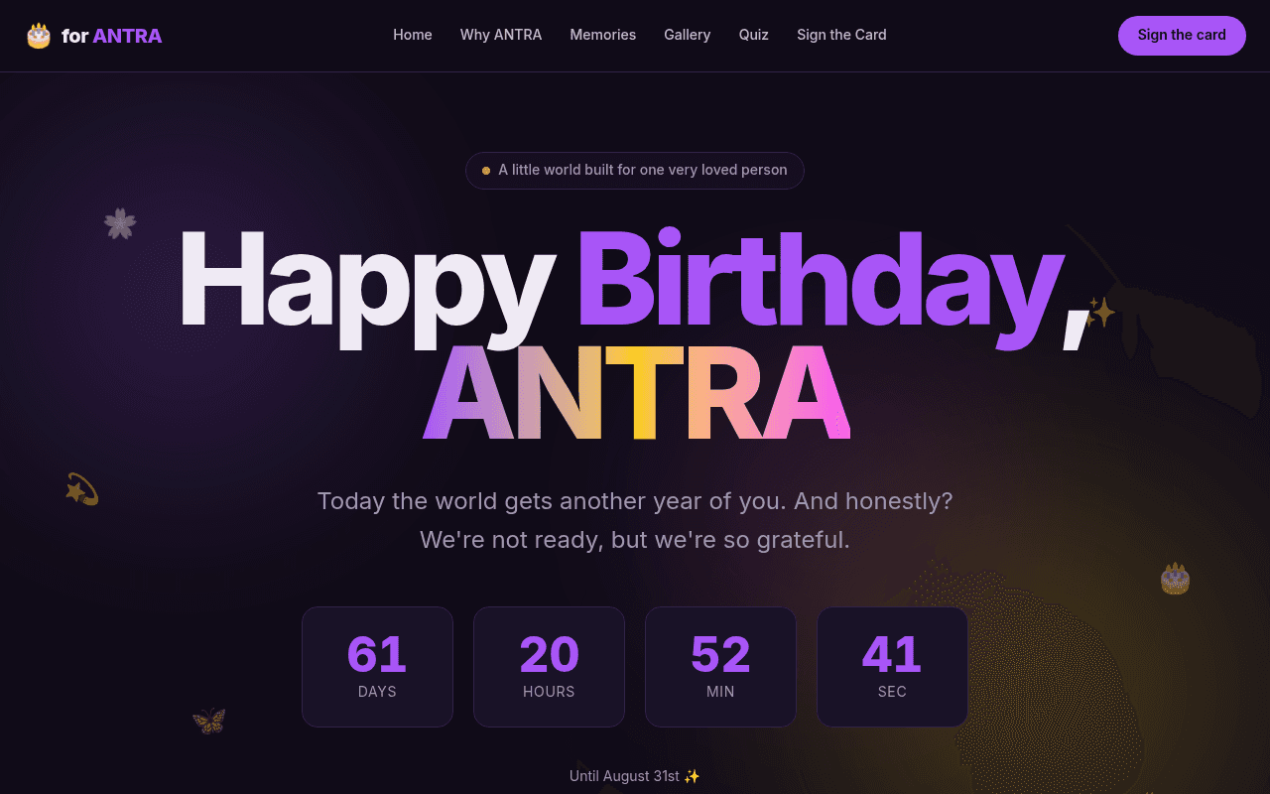
Task: Open the Quiz nav link
Action: (x=754, y=35)
